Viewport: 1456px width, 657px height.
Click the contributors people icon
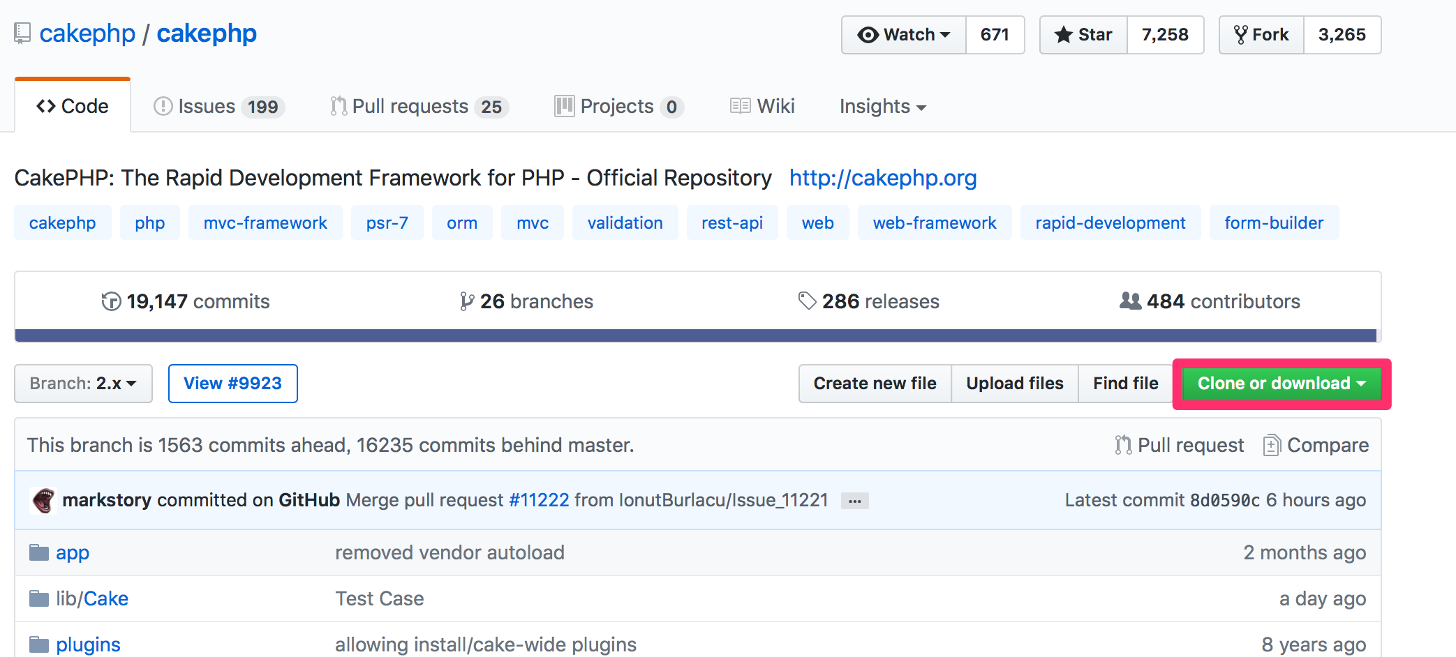1130,301
